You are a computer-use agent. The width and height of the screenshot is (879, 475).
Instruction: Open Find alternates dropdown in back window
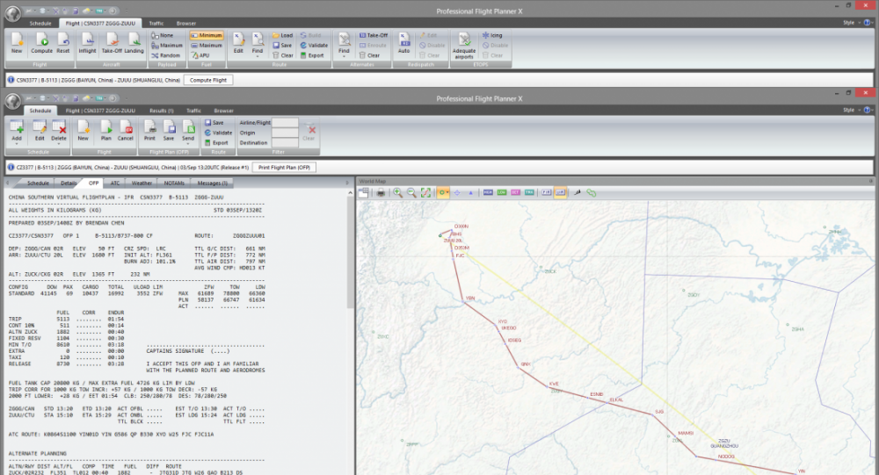pos(344,56)
